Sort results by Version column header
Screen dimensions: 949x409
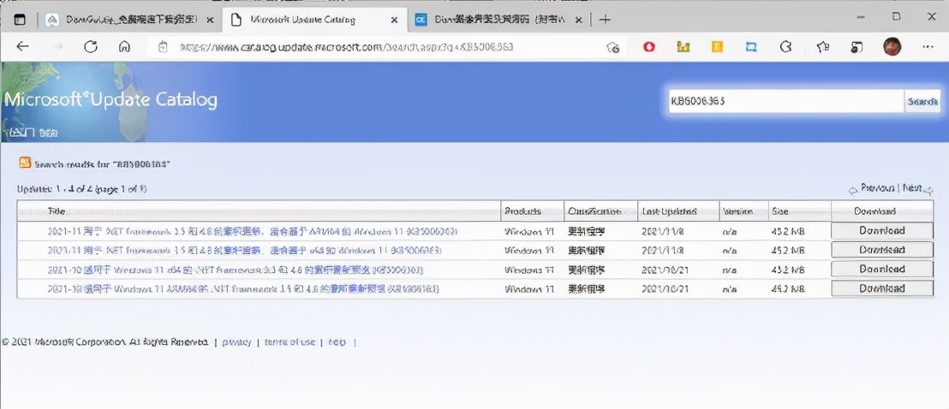(737, 211)
